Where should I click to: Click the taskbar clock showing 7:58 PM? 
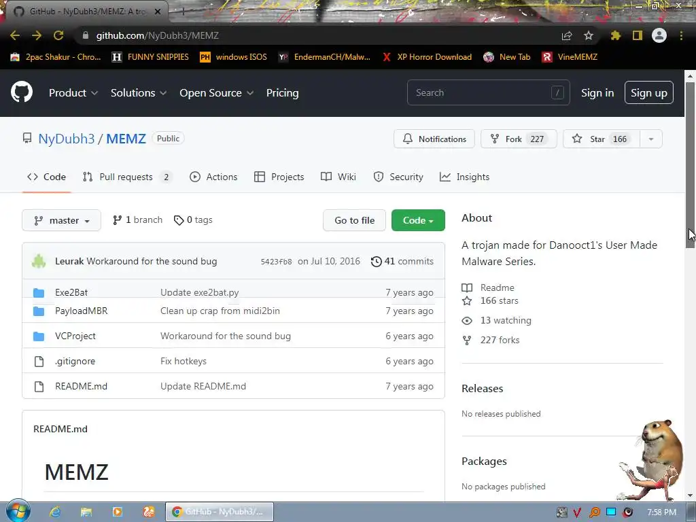pyautogui.click(x=661, y=512)
